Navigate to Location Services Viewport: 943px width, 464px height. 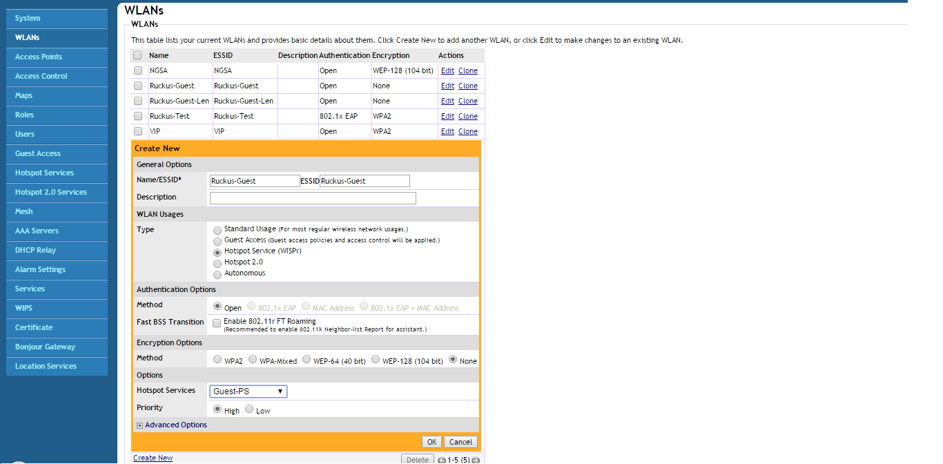pos(57,366)
